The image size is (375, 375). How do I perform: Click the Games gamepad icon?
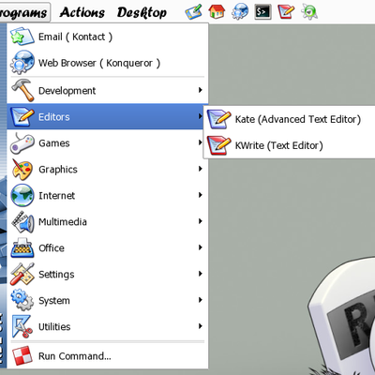point(22,142)
